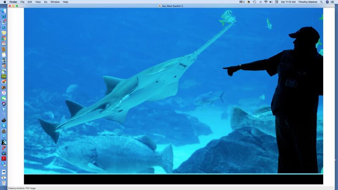The width and height of the screenshot is (338, 190).
Task: Open the volume control in menu bar
Action: (x=271, y=2)
